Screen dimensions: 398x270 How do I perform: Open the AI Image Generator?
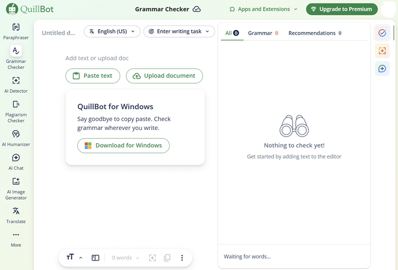(16, 189)
